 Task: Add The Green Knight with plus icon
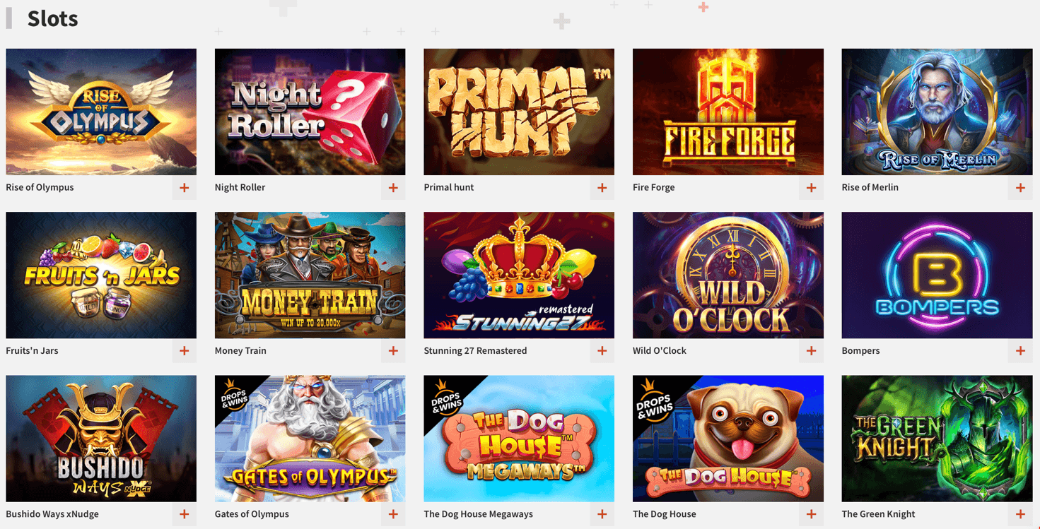(1020, 515)
